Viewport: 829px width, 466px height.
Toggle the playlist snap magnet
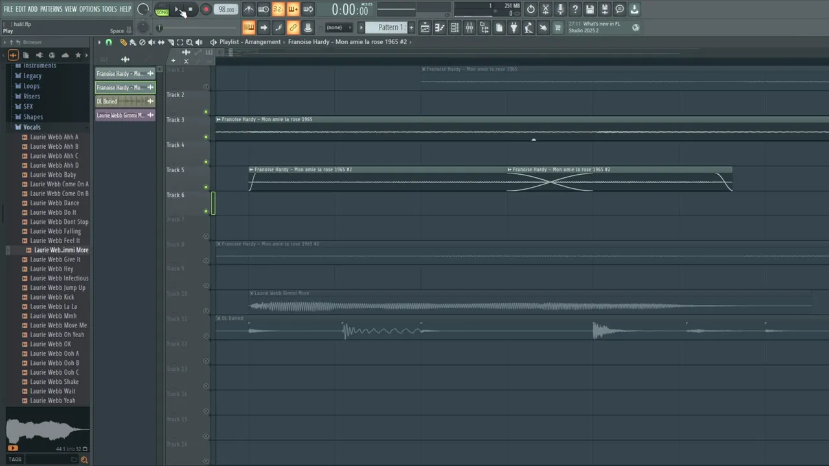109,42
